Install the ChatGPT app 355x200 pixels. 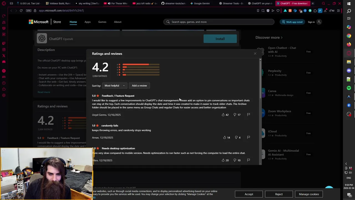220,39
